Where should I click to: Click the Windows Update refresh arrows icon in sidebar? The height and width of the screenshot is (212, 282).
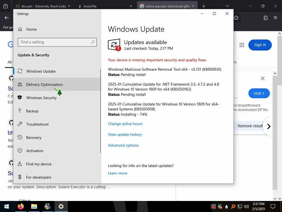click(x=20, y=71)
